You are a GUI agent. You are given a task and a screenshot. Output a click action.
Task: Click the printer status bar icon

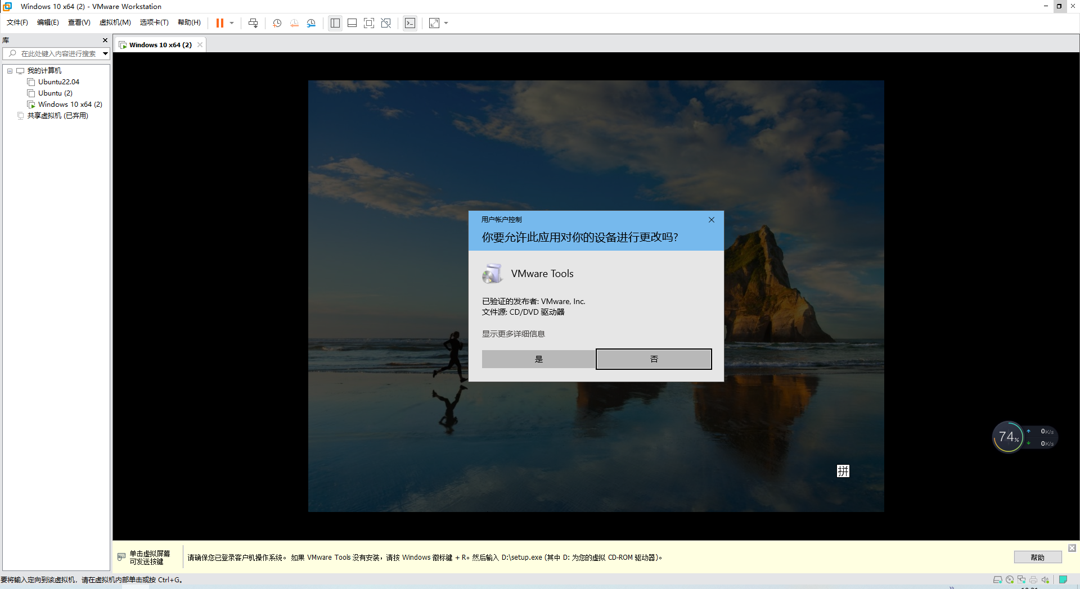pos(1033,580)
